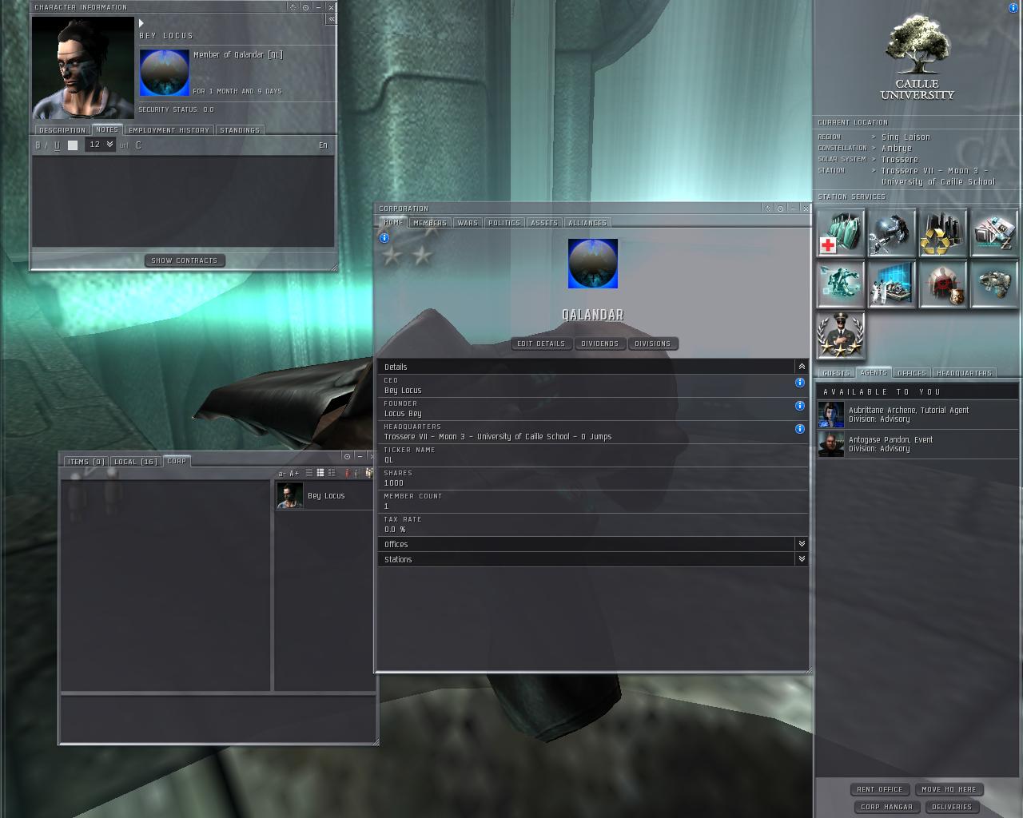1023x818 pixels.
Task: Click the C button in Notes toolbar
Action: (138, 145)
